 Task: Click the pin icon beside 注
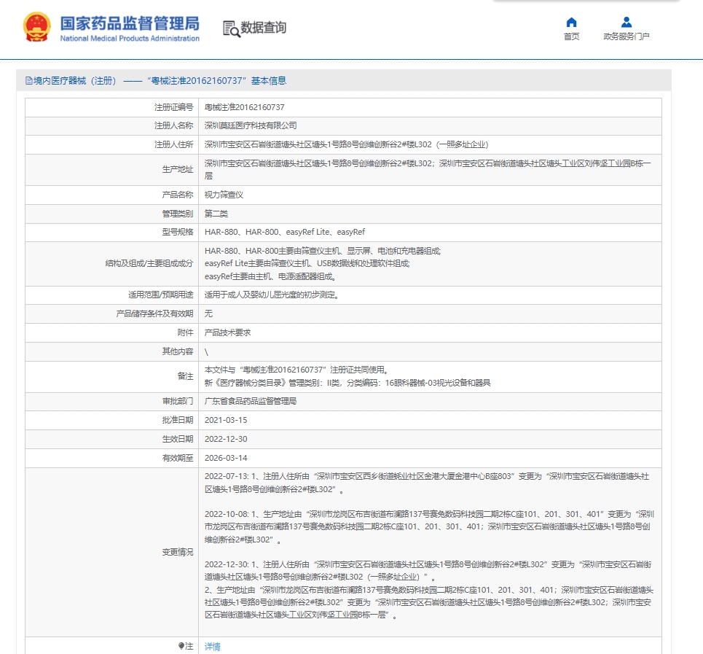[x=181, y=646]
